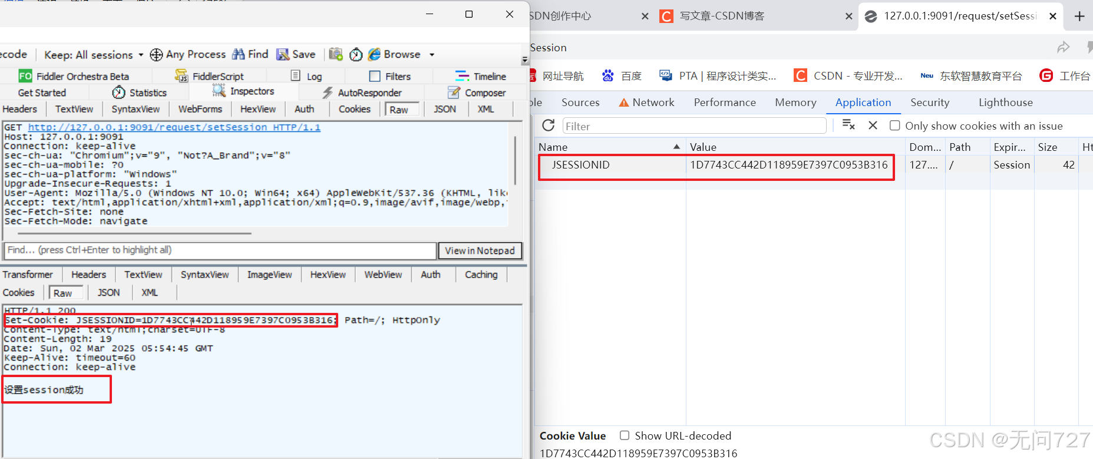Open the Timeline tab
Screen dimensions: 1093x459
tap(481, 76)
